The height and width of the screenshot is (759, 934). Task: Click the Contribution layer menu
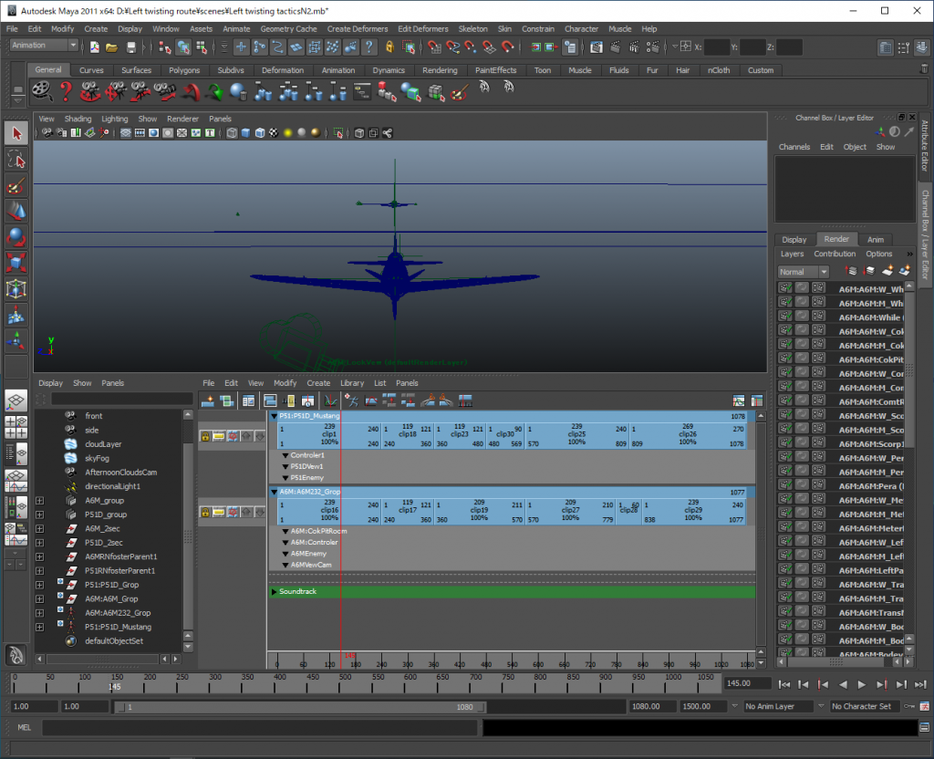coord(835,254)
